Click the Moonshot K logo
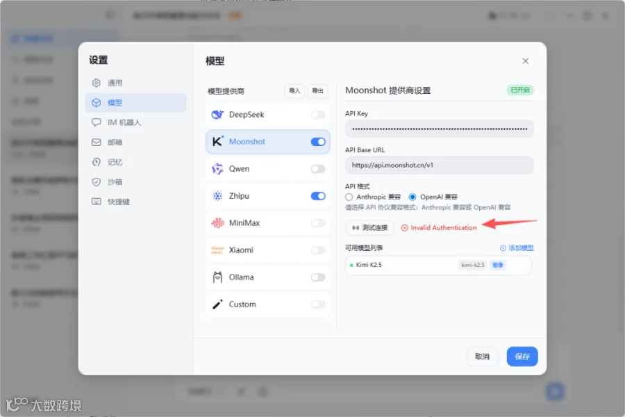This screenshot has width=625, height=417. tap(217, 141)
